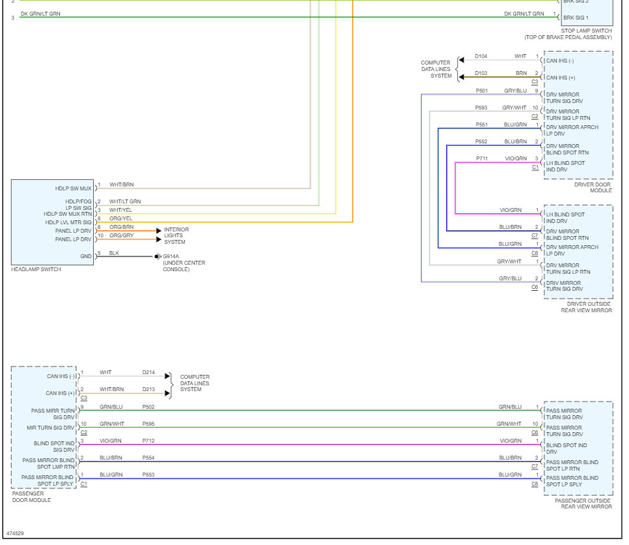
Task: Select circuit number P554
Action: point(148,458)
